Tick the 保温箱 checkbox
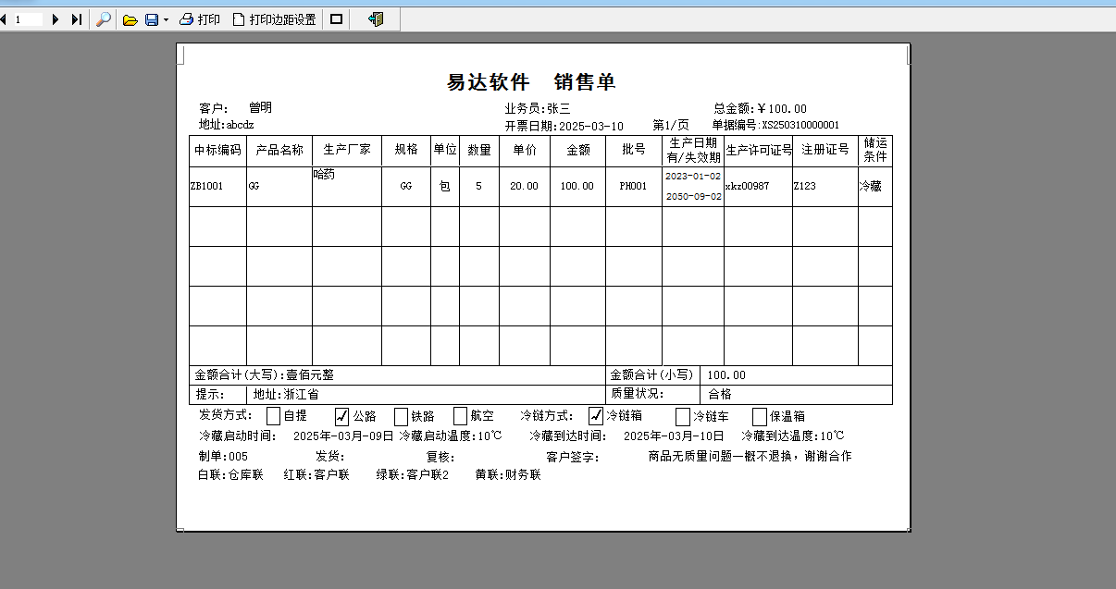The width and height of the screenshot is (1116, 589). pyautogui.click(x=760, y=416)
